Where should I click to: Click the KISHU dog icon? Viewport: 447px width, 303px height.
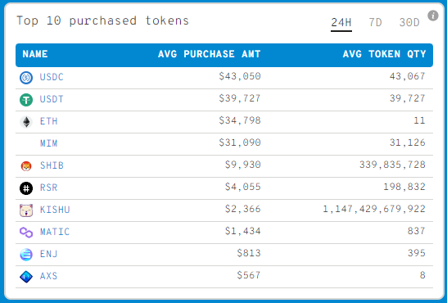[x=26, y=210]
